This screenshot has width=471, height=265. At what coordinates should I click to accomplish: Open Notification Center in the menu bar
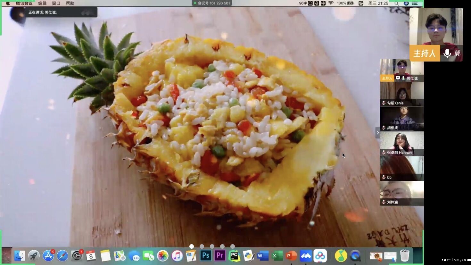[415, 3]
